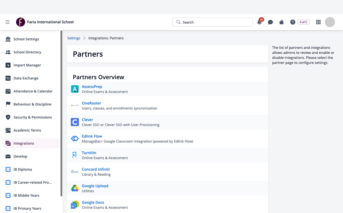Click the Google Drive upload icon
Screen dimensions: 343x213
tap(75, 188)
